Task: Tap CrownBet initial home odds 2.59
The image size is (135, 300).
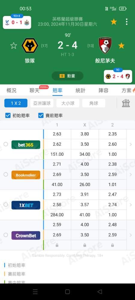Action: (57, 225)
